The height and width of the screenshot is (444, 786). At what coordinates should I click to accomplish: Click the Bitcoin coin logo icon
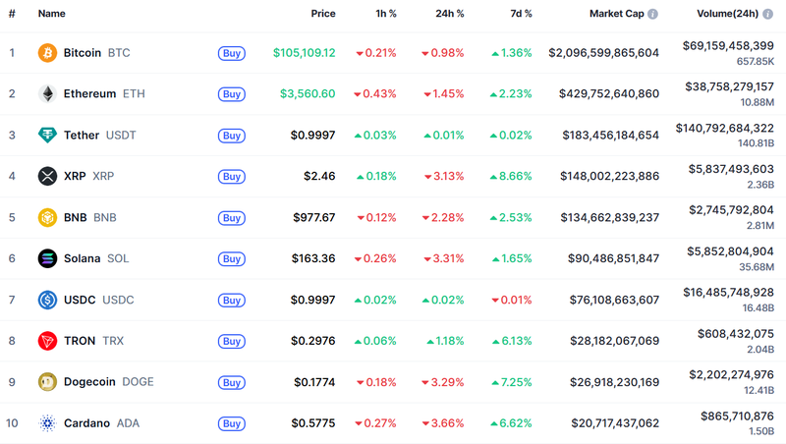coord(47,53)
